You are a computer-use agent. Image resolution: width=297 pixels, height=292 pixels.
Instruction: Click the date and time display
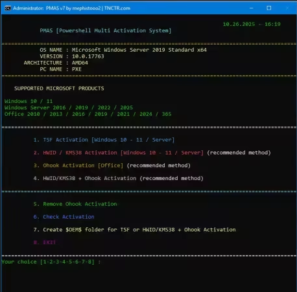pyautogui.click(x=252, y=24)
